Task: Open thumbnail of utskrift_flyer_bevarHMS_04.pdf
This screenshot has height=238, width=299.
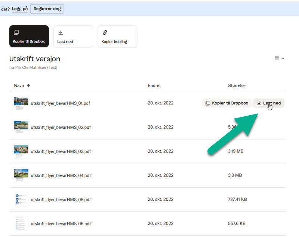Action: coord(21,175)
